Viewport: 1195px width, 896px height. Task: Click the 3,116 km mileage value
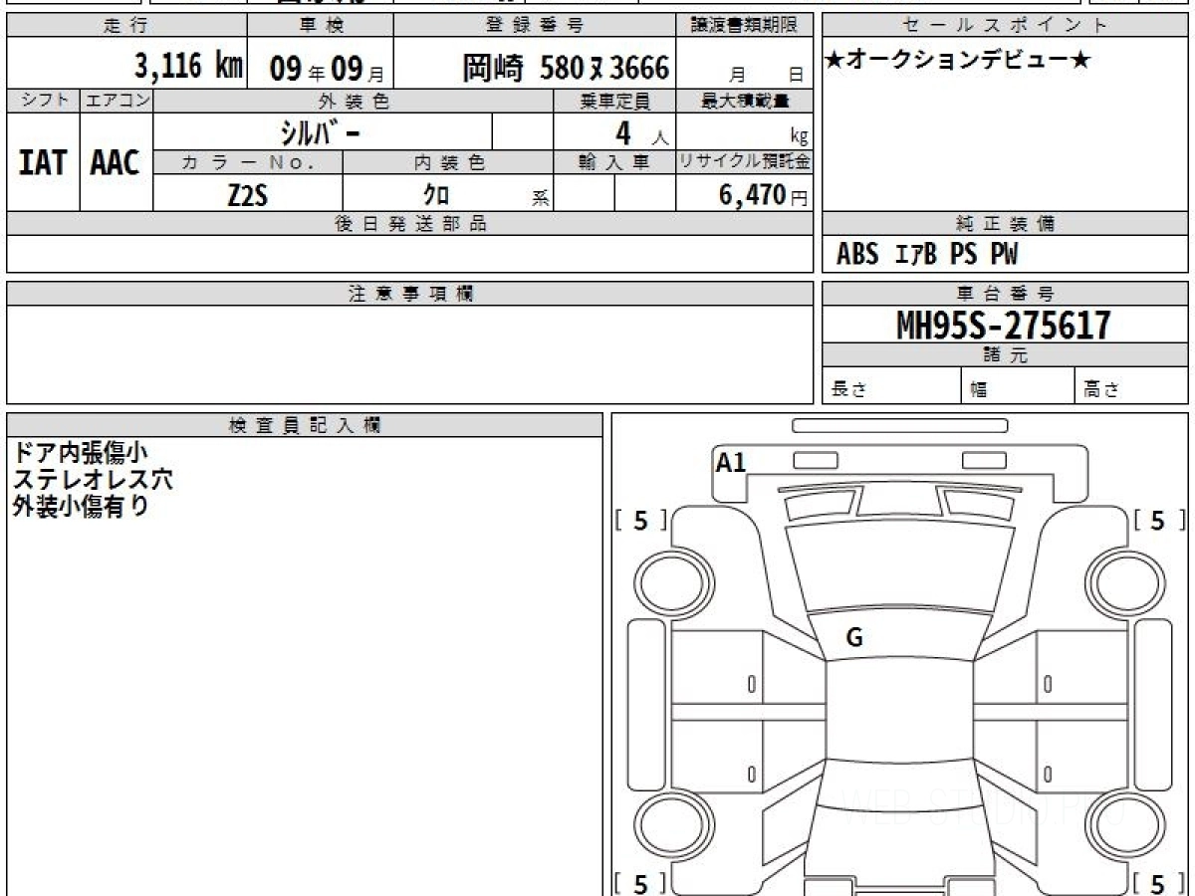coord(188,67)
